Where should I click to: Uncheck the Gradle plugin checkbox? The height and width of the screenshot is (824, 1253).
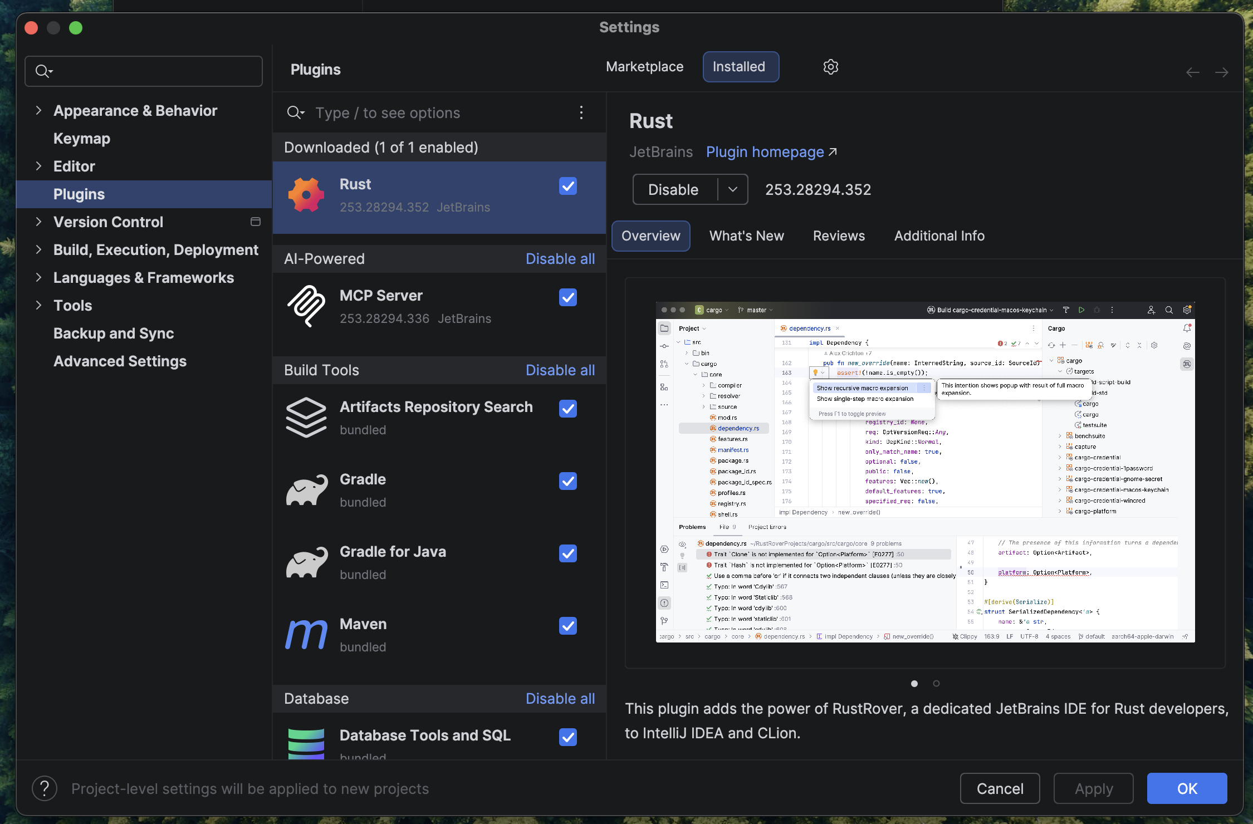(567, 481)
